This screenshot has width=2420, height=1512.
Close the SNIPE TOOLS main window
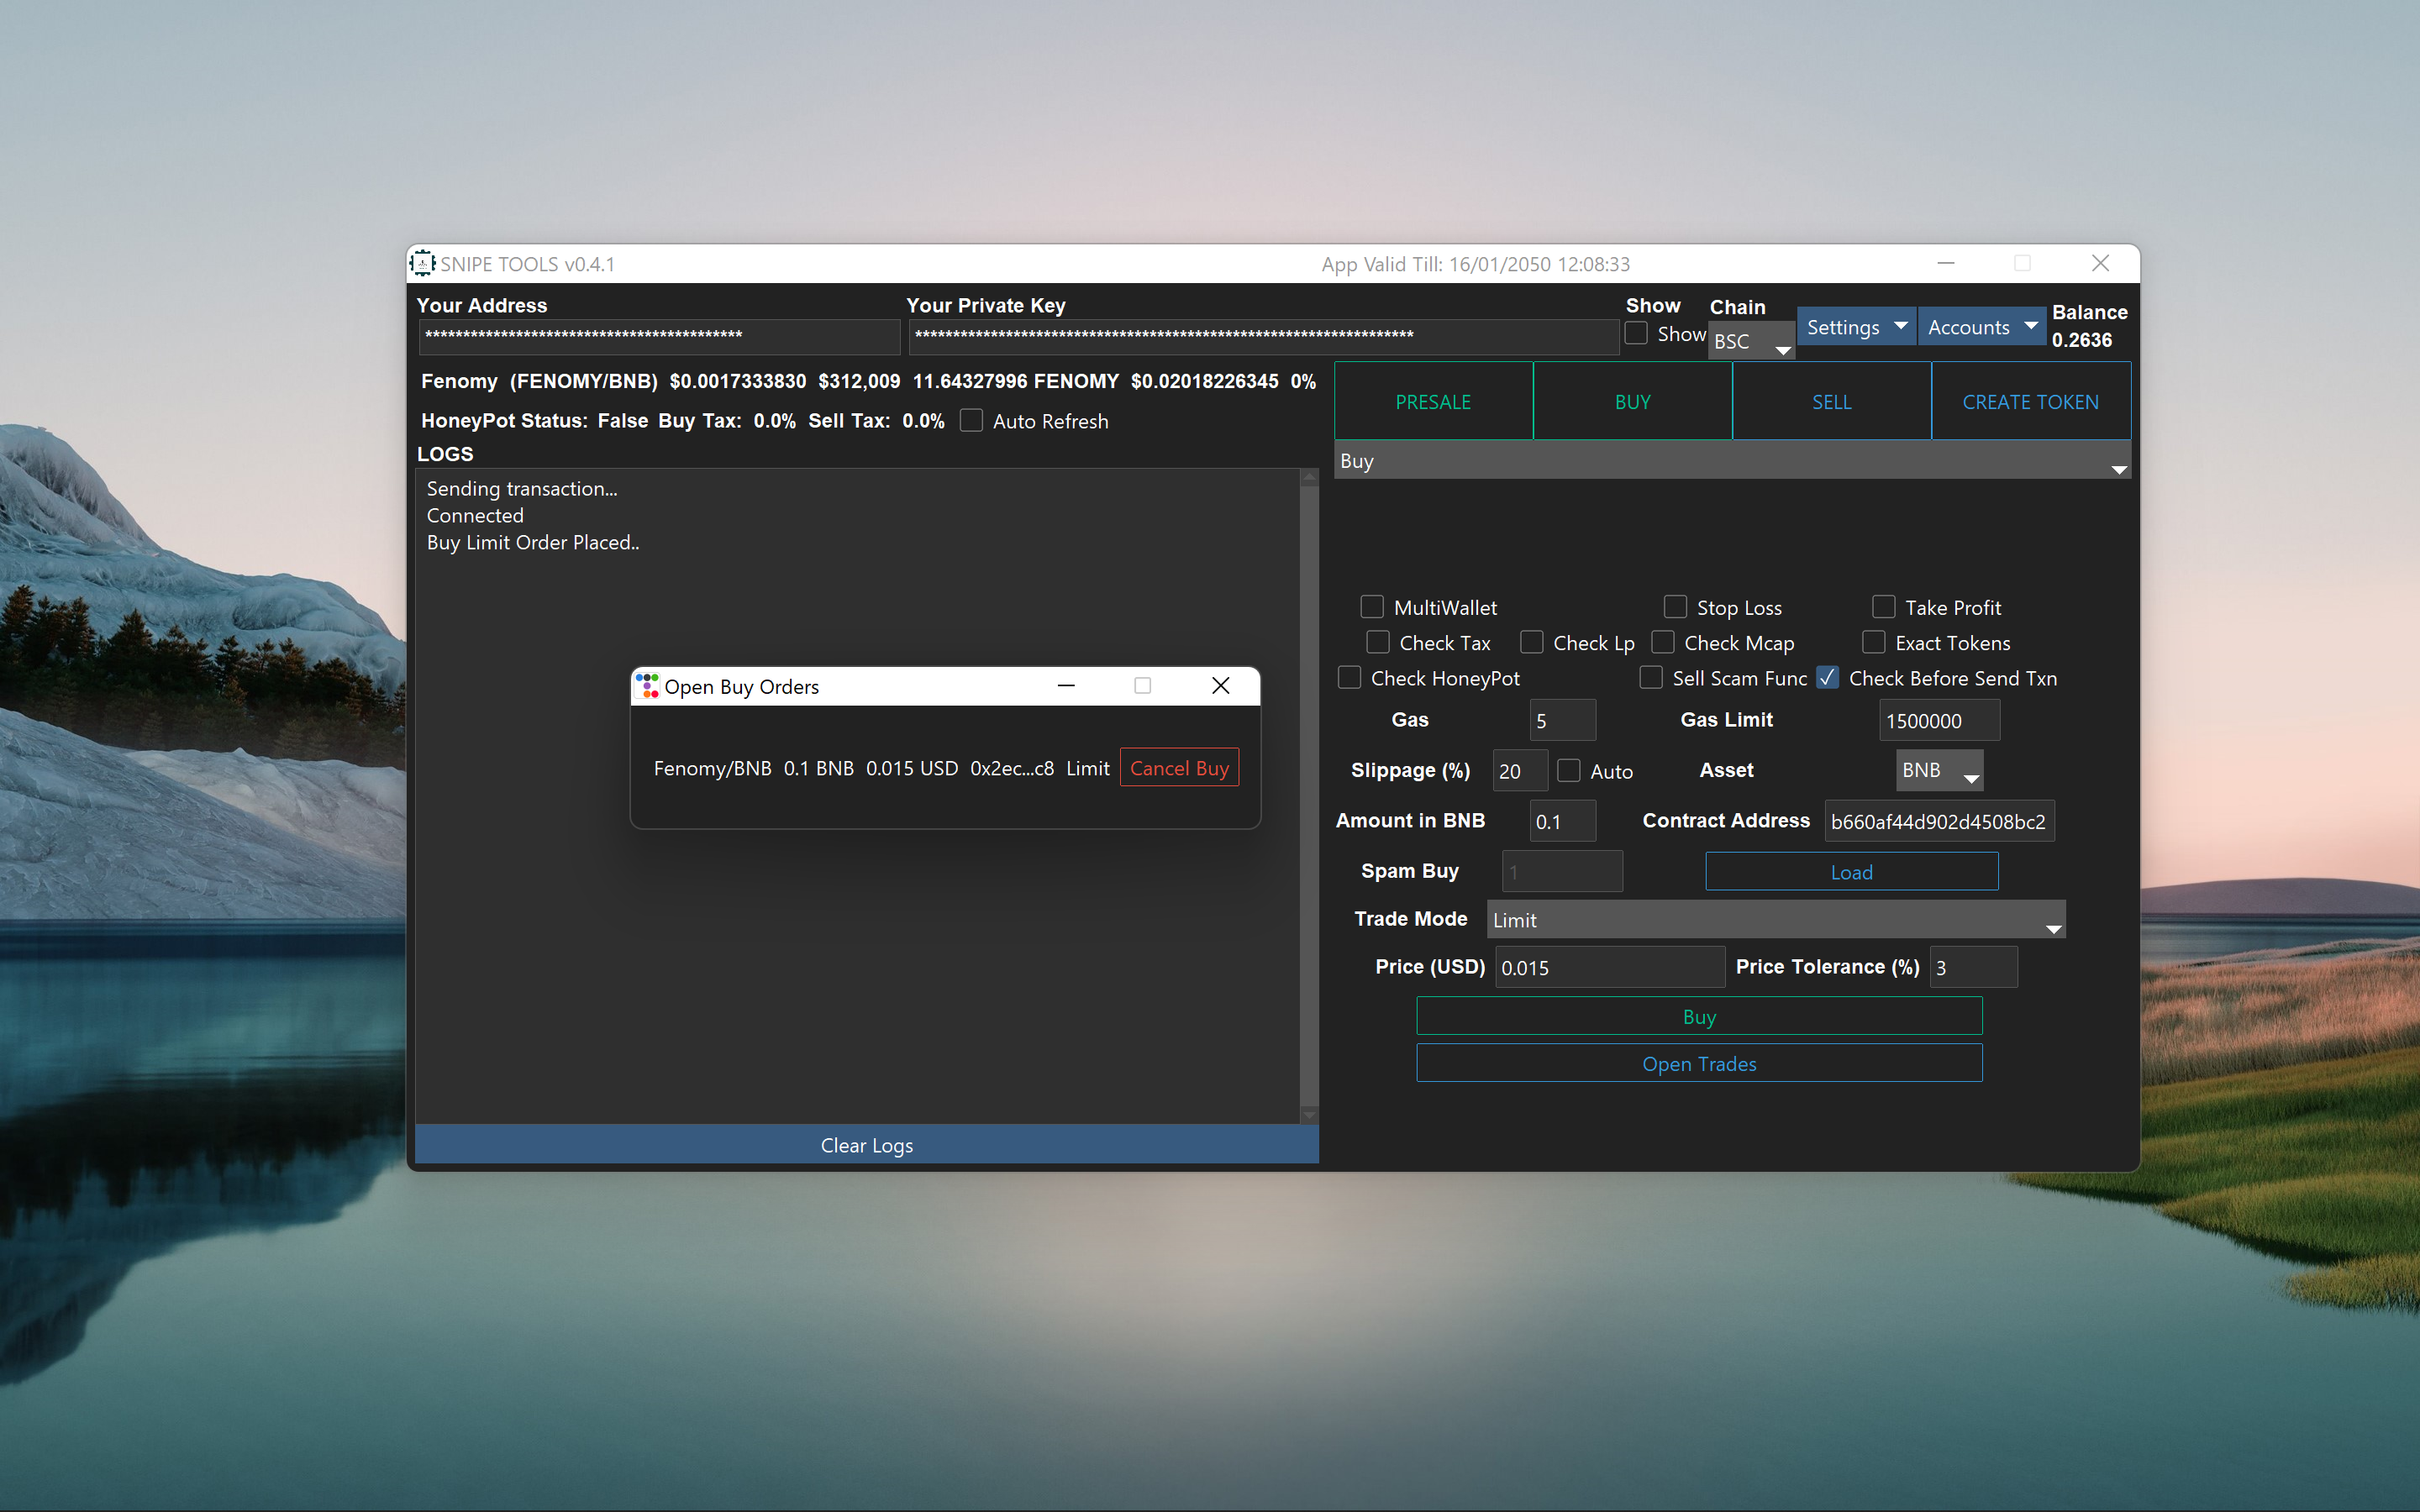[2100, 263]
